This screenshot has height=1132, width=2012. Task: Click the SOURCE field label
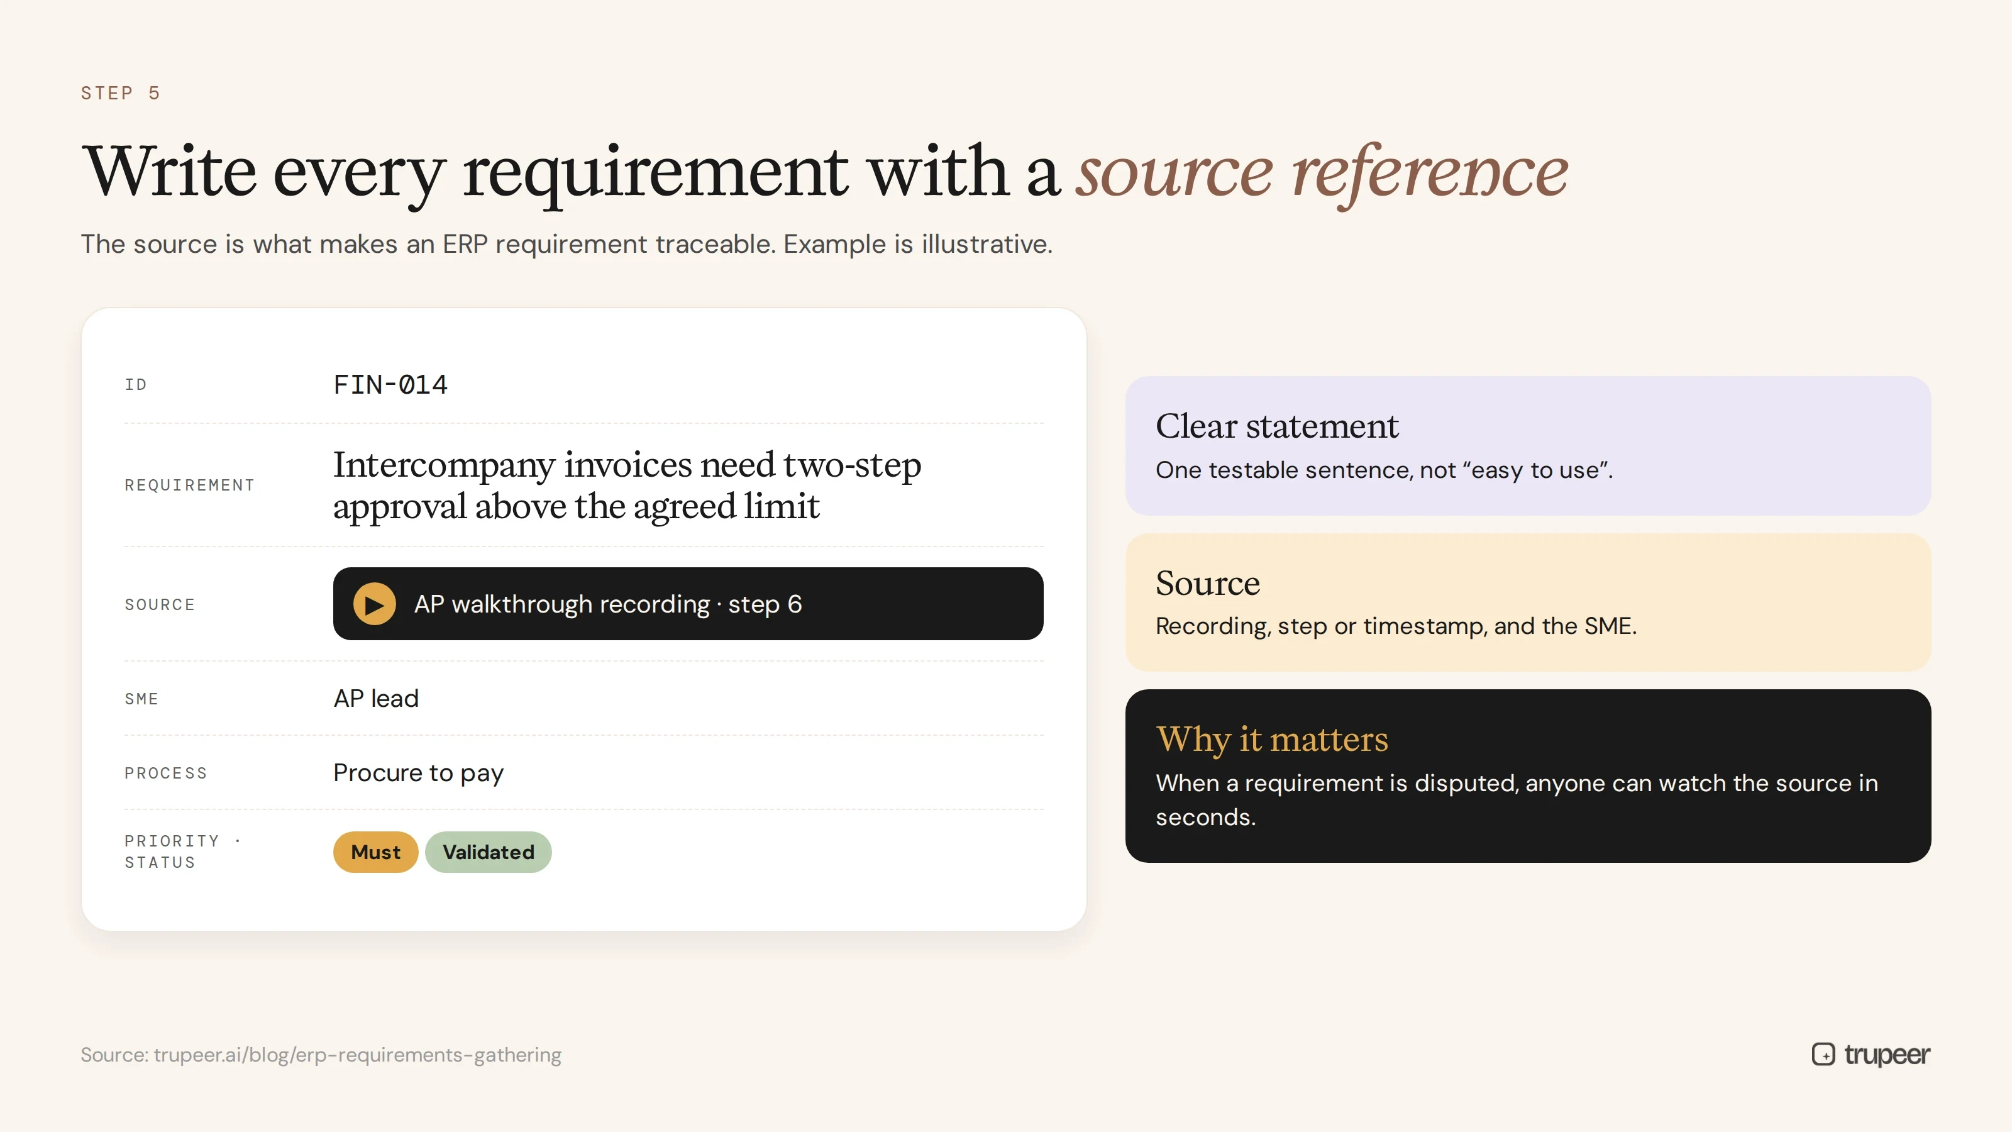[160, 604]
